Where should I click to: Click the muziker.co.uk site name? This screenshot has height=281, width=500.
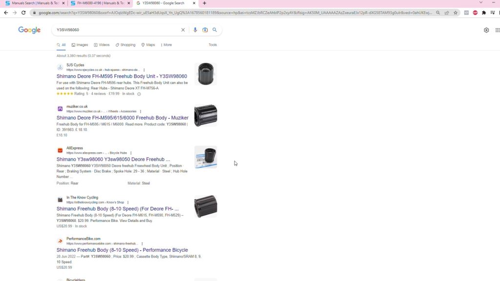77,107
